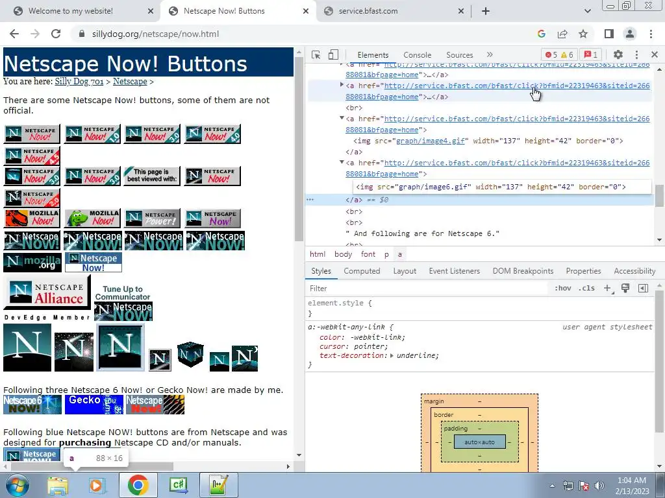Bookmark this page with star icon
This screenshot has height=498, width=665.
click(x=583, y=34)
